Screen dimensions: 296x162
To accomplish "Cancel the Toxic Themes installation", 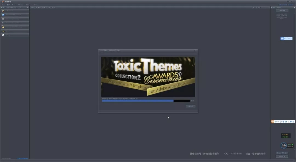I will point(190,106).
